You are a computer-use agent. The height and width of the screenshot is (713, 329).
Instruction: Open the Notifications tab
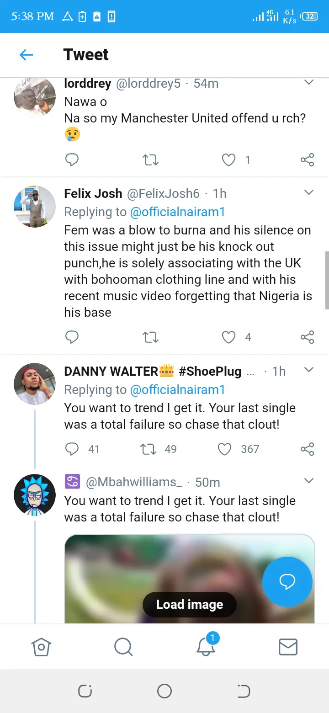point(206,647)
